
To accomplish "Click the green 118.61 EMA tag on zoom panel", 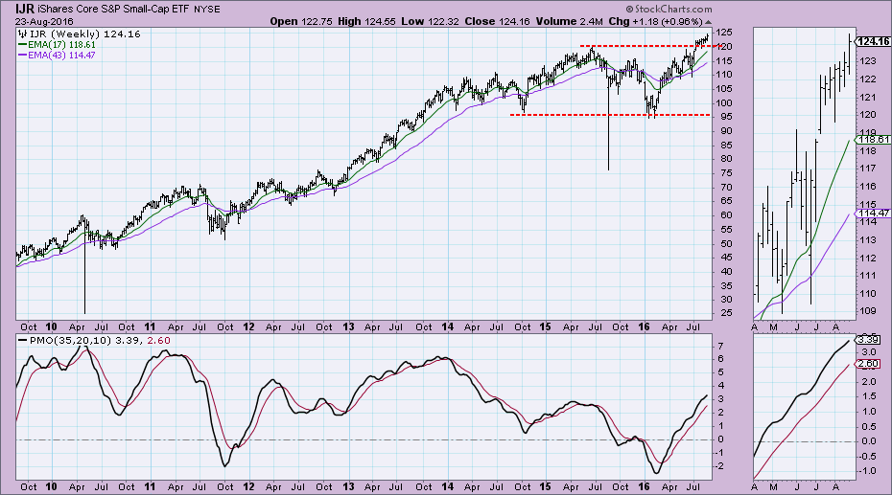I will pos(873,139).
